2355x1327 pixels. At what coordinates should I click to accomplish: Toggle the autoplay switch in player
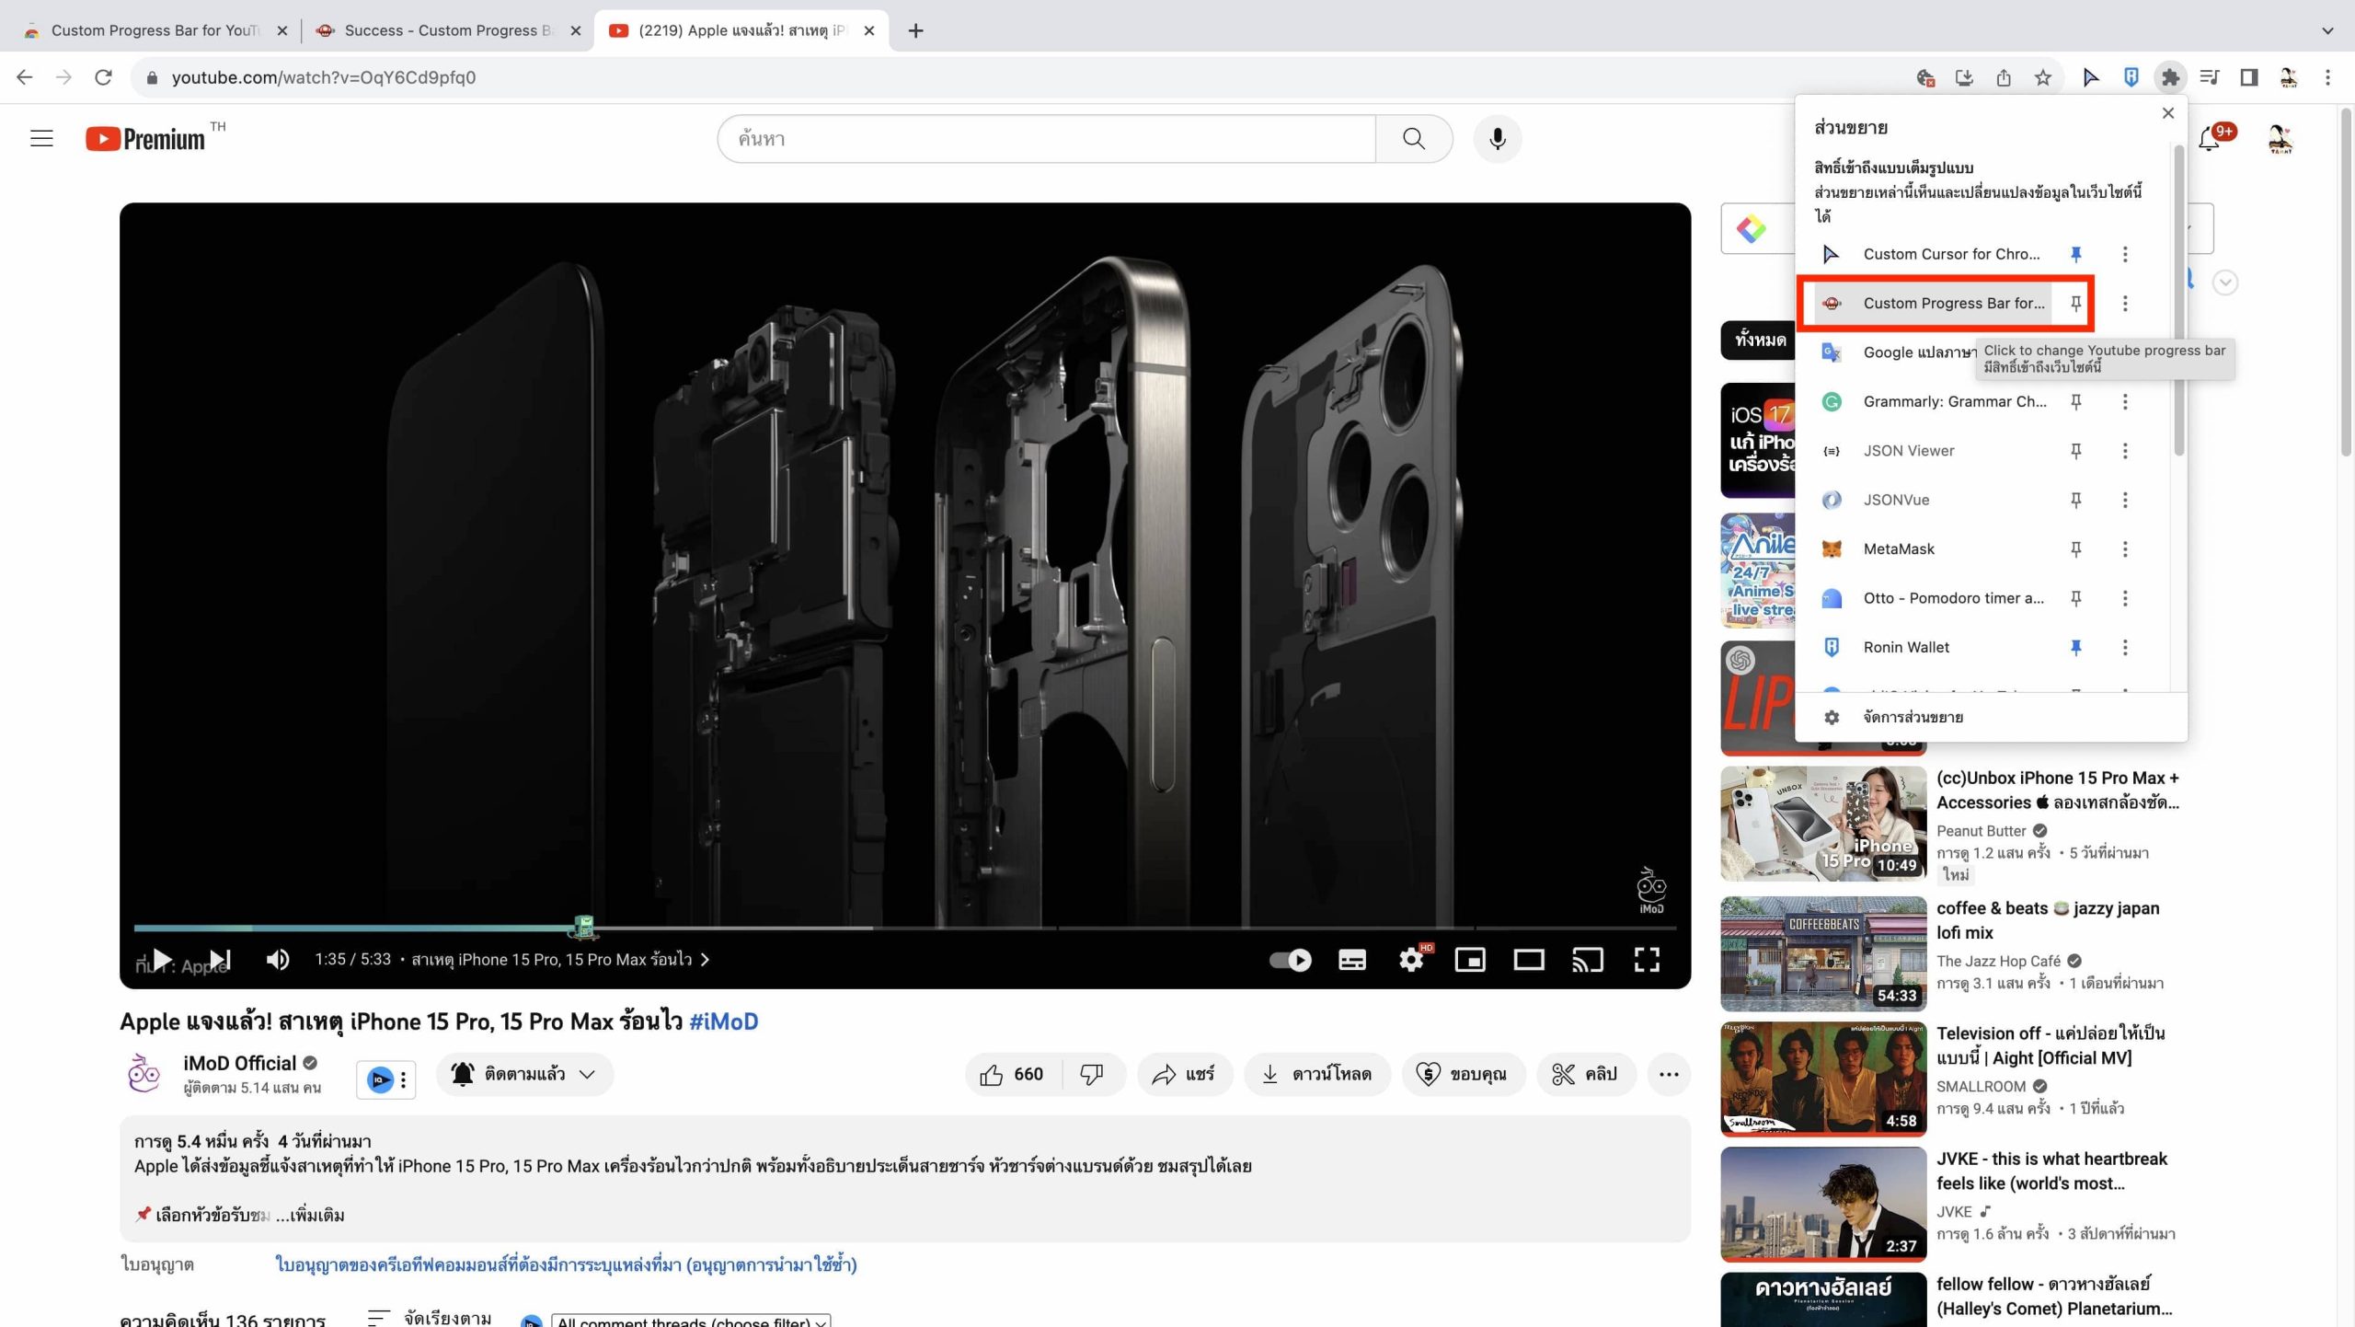click(1290, 960)
